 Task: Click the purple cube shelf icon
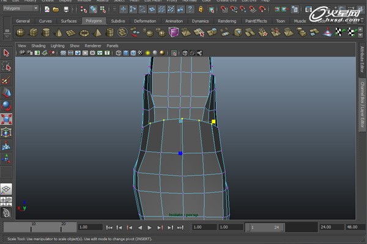coord(174,32)
